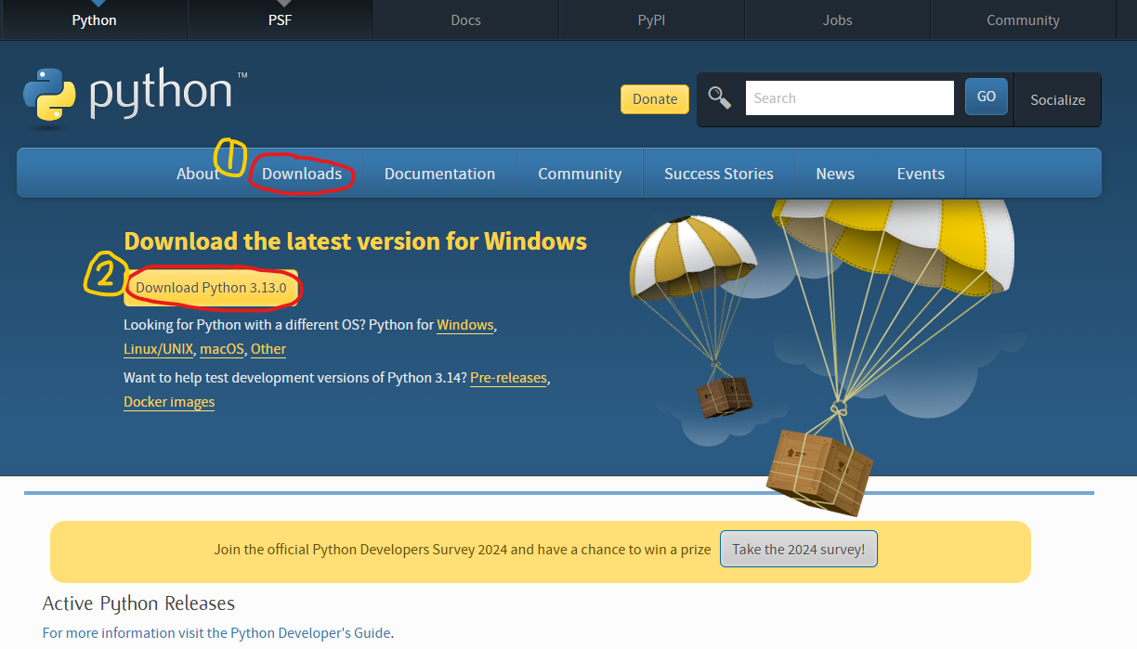Click the Python logo in the header
The height and width of the screenshot is (649, 1137).
pos(136,96)
